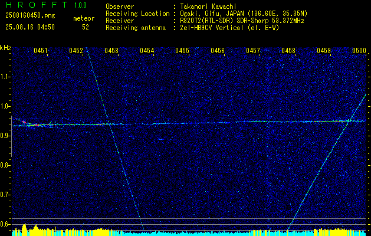Click the R820T2(RTL-SDR) SDR-Sharp 53.372MHz text
This screenshot has width=371, height=236.
pyautogui.click(x=242, y=21)
